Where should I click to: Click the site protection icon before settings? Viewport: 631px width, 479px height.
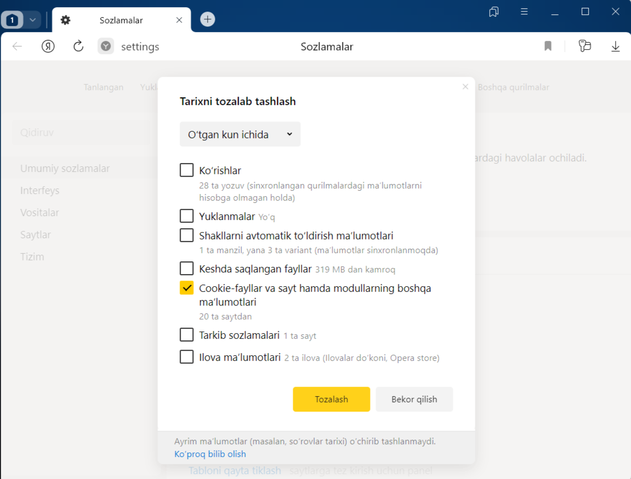105,46
